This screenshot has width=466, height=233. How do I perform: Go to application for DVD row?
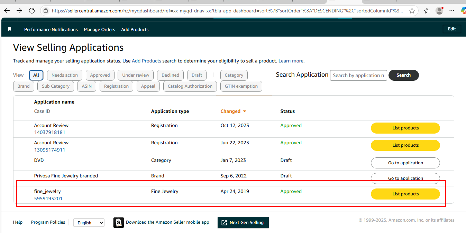405,163
